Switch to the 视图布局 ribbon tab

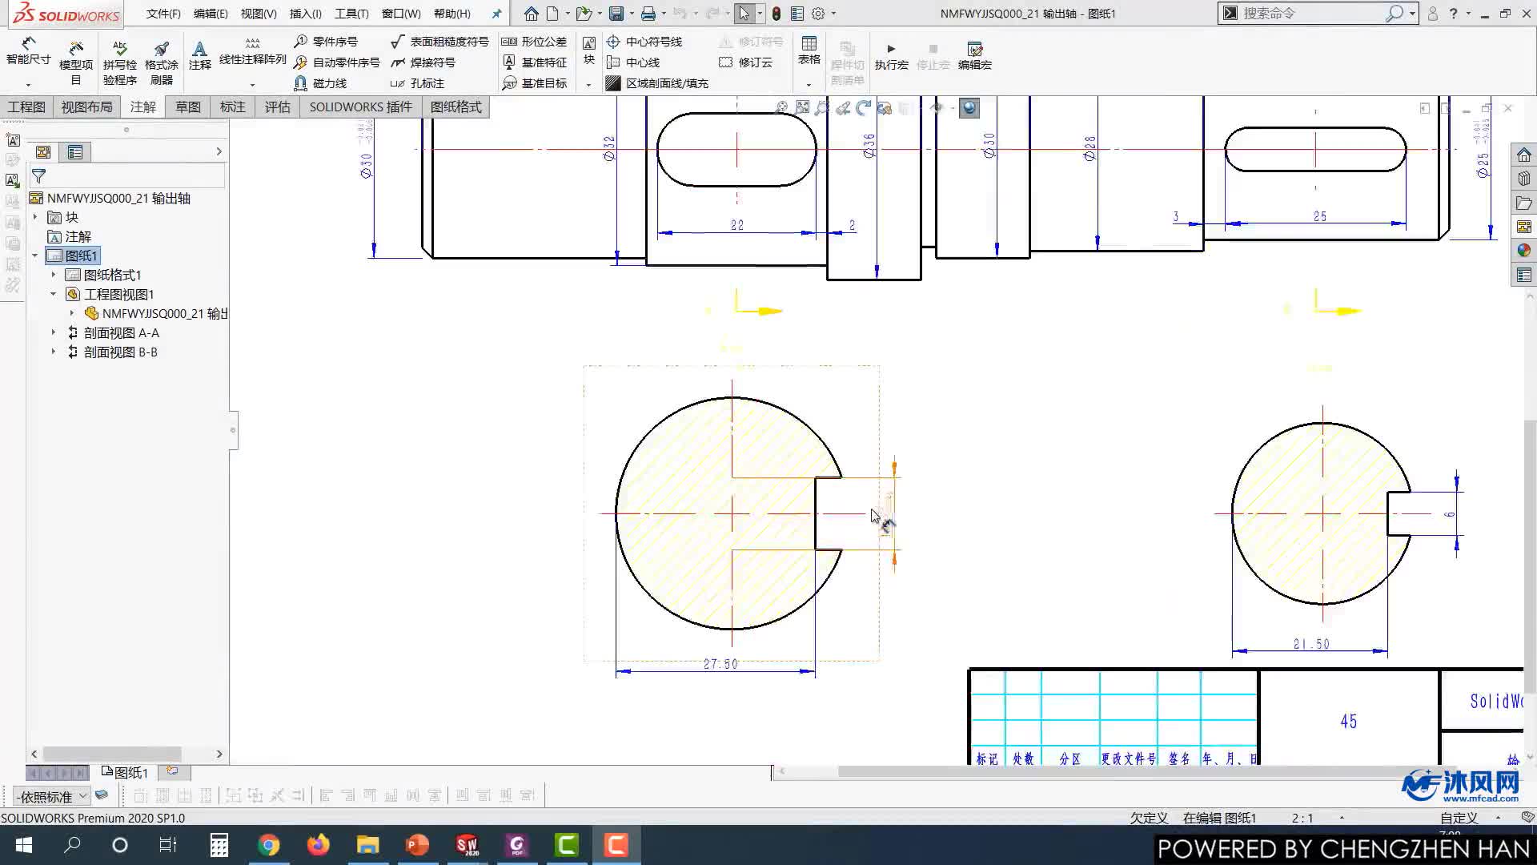(x=86, y=107)
